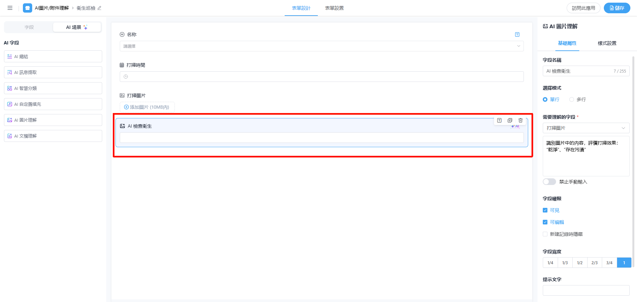Switch to the 表單設置 tab

click(x=334, y=8)
